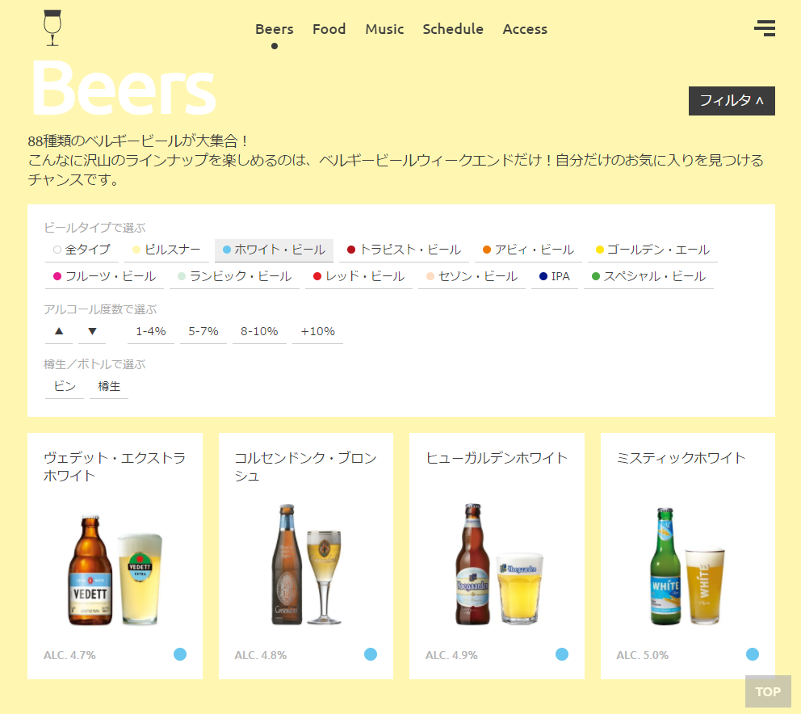This screenshot has width=801, height=714.
Task: Select the トラピスト・ビール type filter
Action: [404, 250]
